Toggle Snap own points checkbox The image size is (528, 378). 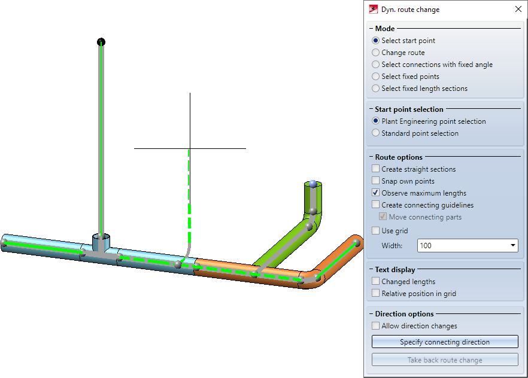point(376,181)
